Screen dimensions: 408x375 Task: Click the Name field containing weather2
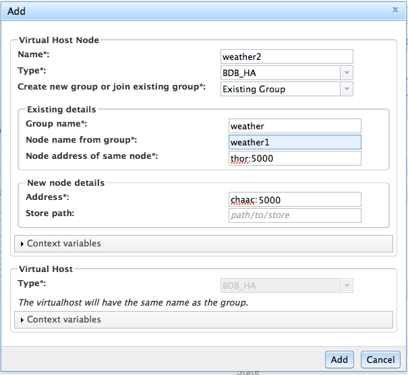(x=287, y=57)
